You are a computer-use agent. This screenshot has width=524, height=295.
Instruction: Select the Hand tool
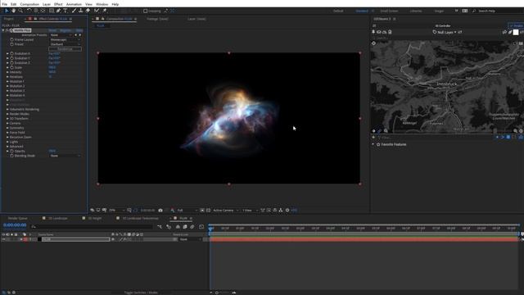13,11
